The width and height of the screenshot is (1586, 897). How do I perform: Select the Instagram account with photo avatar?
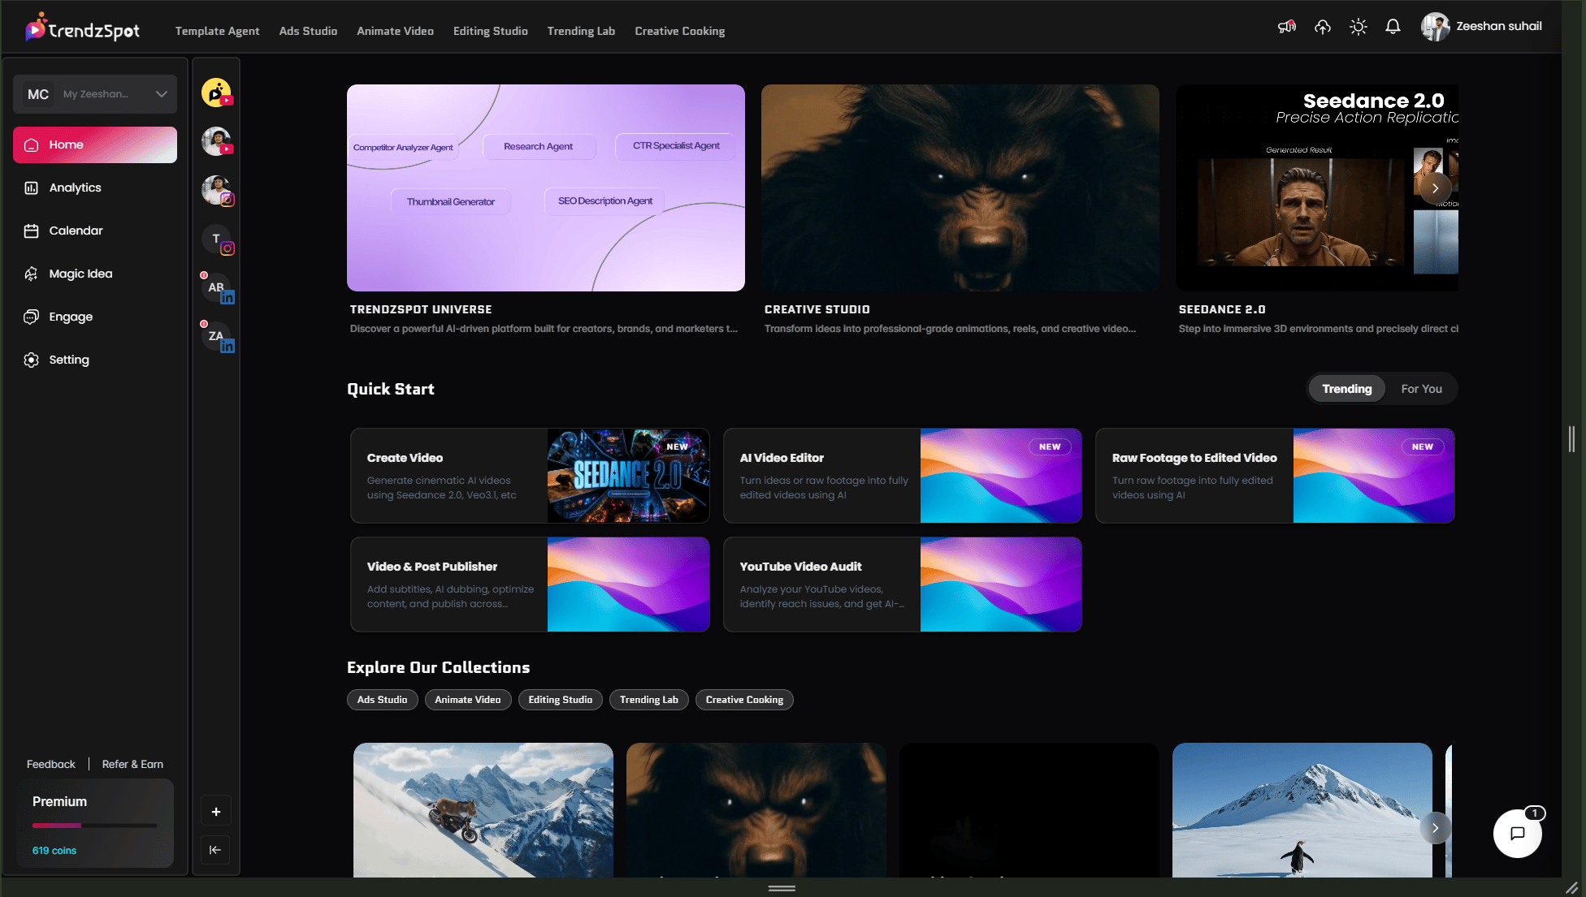coord(216,190)
